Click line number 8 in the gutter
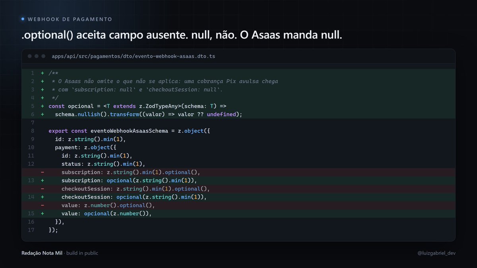 32,131
